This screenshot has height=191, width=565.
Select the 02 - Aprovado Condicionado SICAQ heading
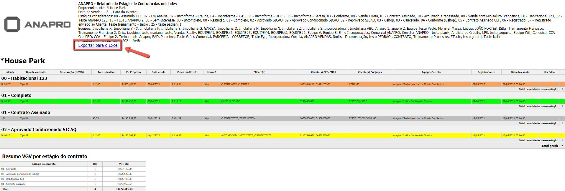click(39, 129)
